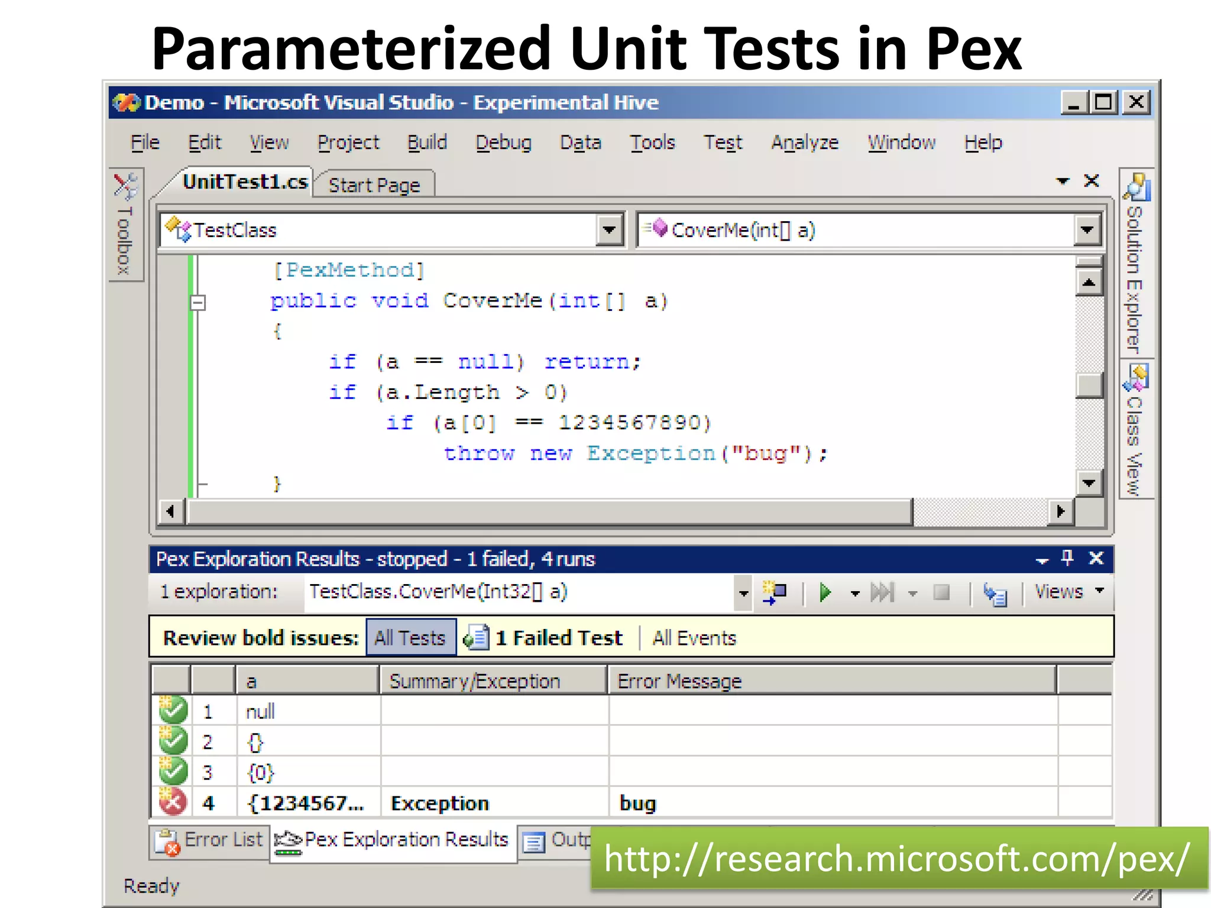Pin the Pex Exploration Results panel

(1067, 558)
